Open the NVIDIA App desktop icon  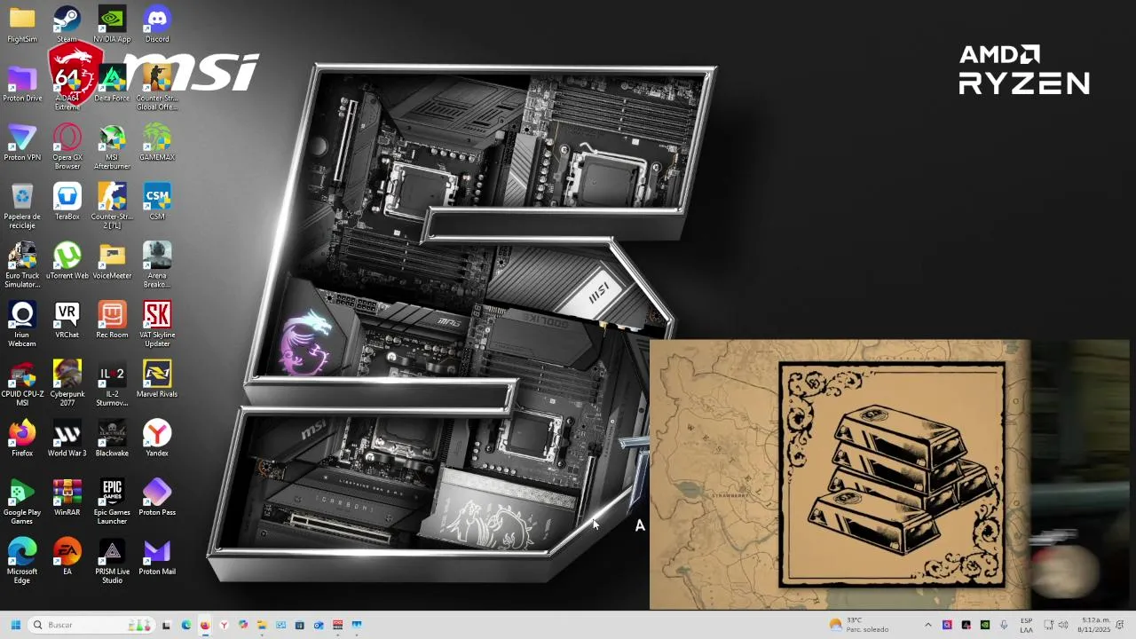click(112, 24)
